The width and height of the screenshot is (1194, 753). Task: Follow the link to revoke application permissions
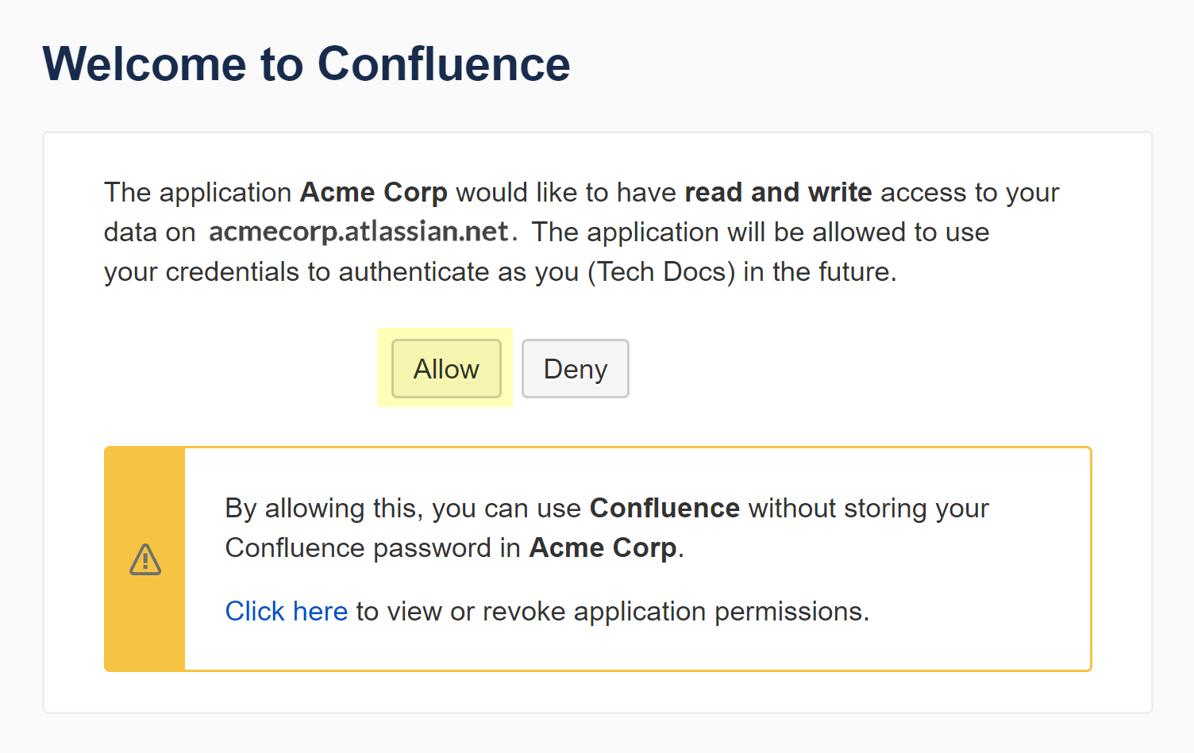(286, 611)
